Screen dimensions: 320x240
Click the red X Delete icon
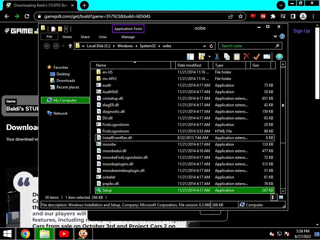point(247,56)
